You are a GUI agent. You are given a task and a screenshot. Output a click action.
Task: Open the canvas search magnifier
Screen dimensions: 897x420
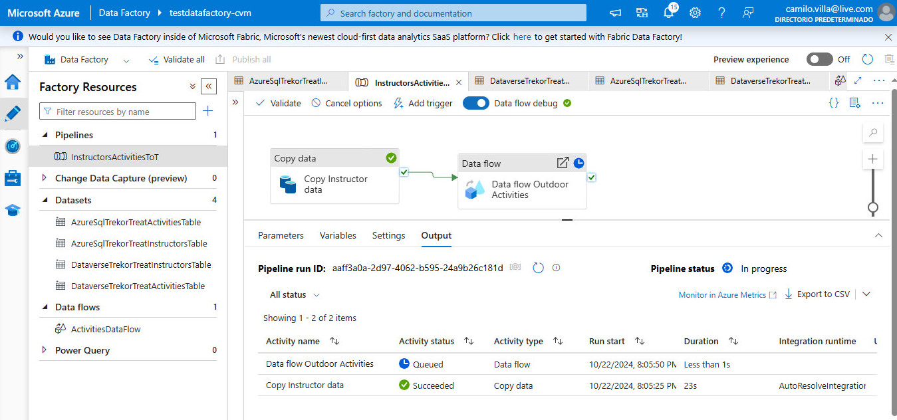click(x=873, y=132)
